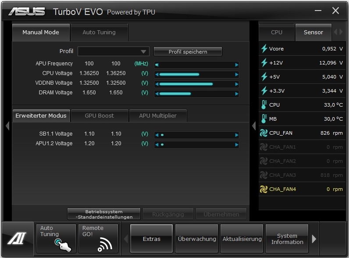Click Betriebssystem-Standardeinstellungen button
Image resolution: width=349 pixels, height=258 pixels.
tap(104, 214)
